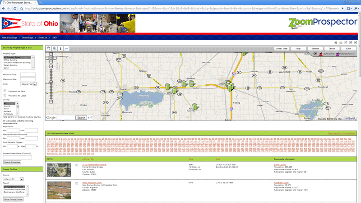Reload the page with browser refresh icon
361x203 pixels.
(x=15, y=8)
